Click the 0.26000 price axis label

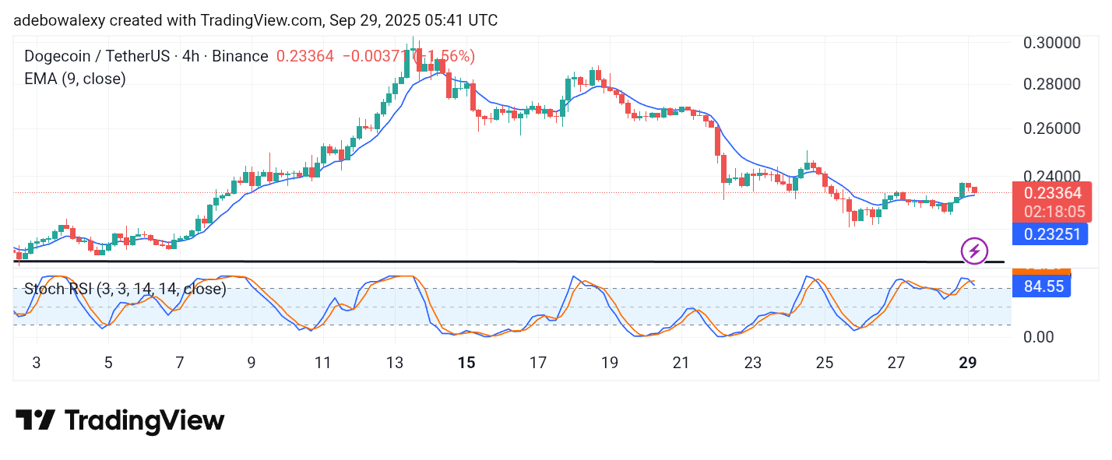1051,128
